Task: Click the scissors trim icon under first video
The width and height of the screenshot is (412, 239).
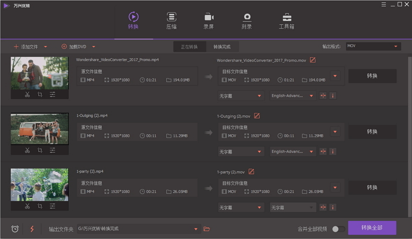Action: [28, 95]
